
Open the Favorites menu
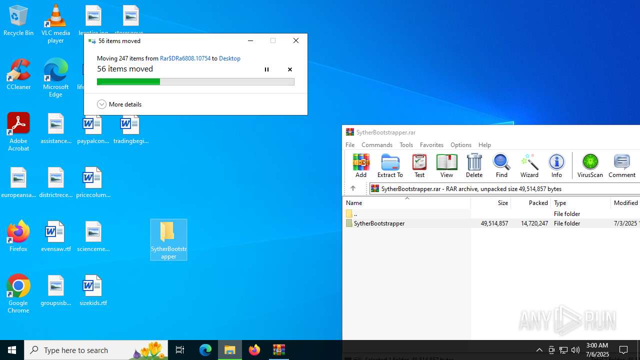coord(431,144)
